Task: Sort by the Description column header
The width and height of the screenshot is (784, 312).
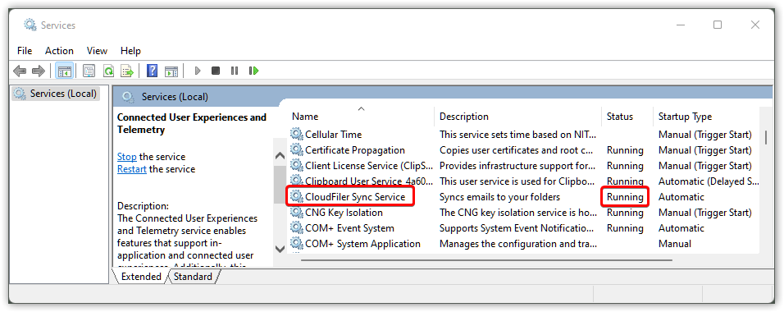Action: (464, 117)
